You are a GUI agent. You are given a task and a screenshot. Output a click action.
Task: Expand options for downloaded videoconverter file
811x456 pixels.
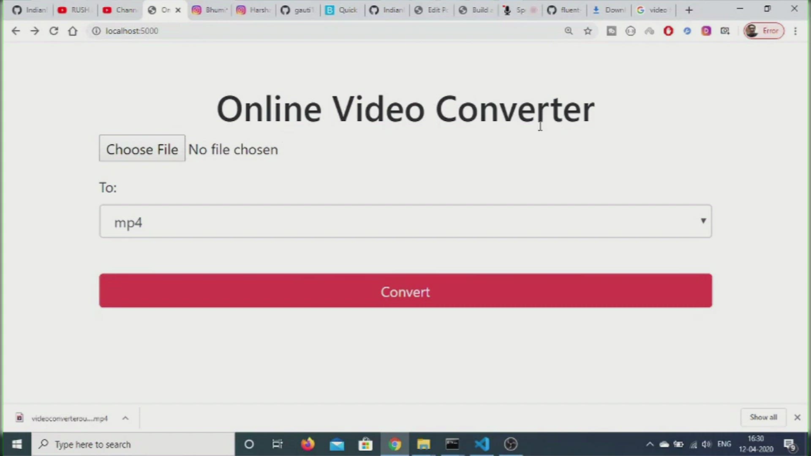tap(125, 418)
